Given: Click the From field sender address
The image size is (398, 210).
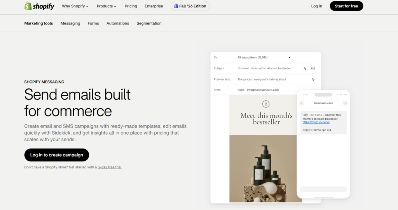Looking at the screenshot, I should click(x=258, y=90).
